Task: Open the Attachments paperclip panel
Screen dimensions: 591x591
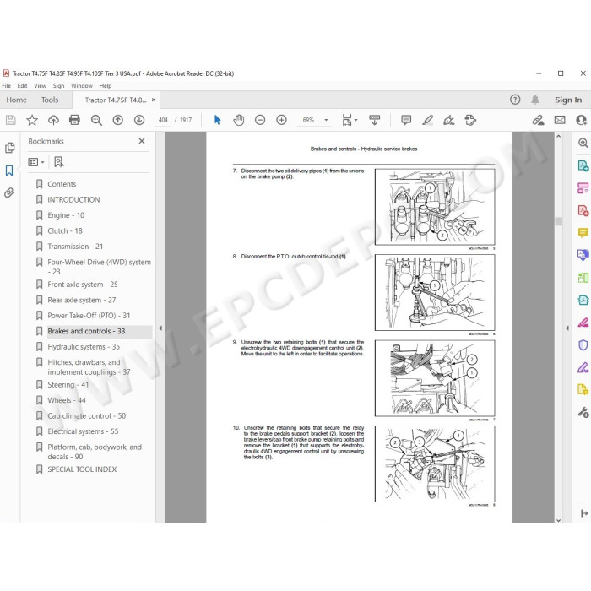Action: (9, 193)
